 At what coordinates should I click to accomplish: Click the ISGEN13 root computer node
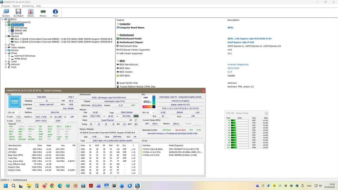tap(12, 19)
